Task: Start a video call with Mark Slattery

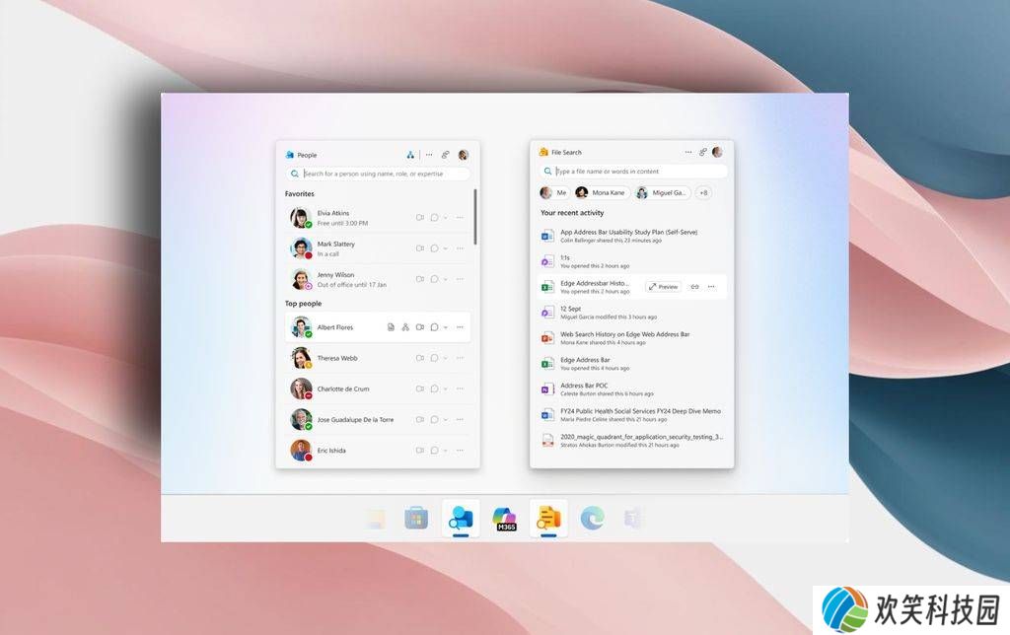Action: [420, 248]
